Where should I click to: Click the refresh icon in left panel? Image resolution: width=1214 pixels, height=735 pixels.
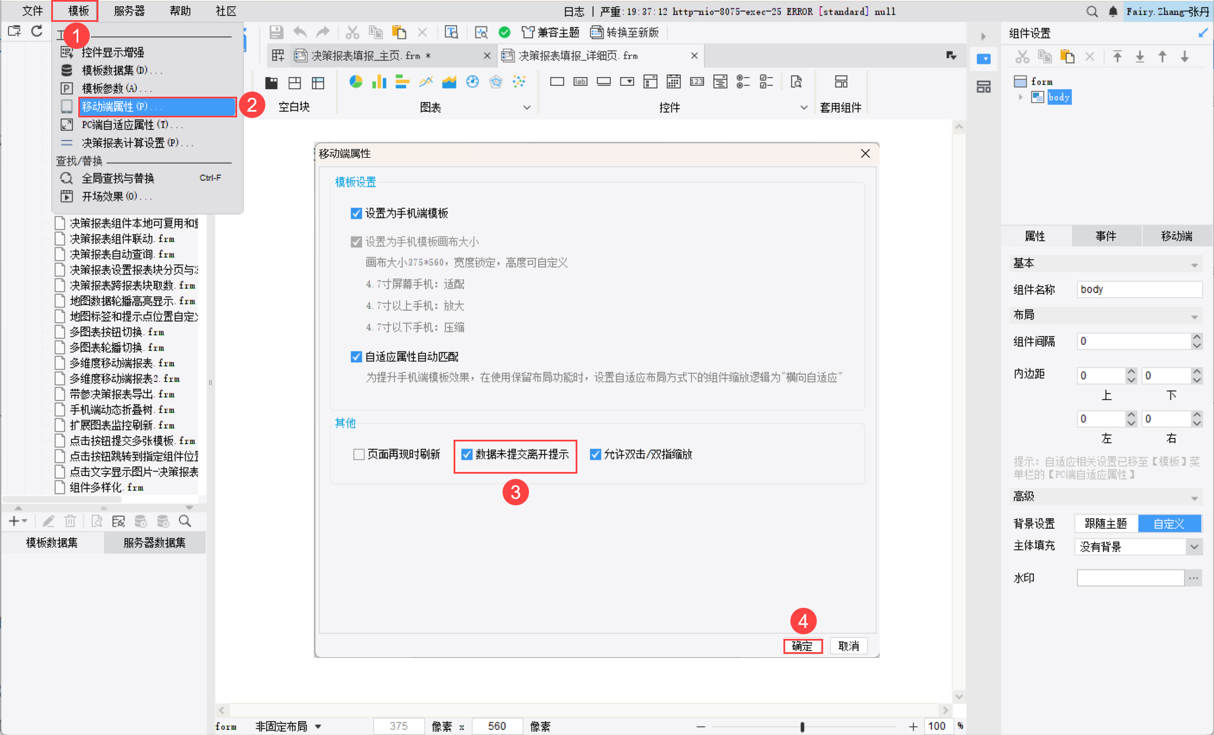click(37, 31)
